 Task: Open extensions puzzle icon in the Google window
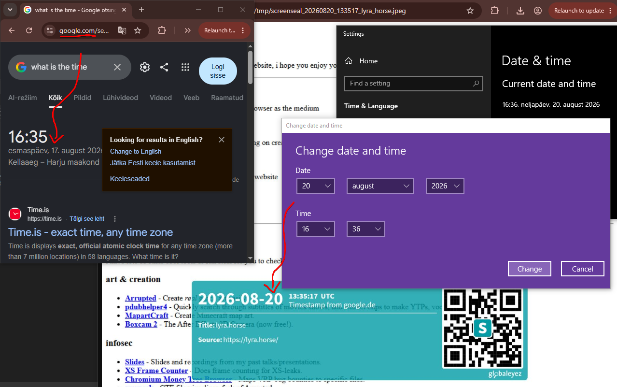(162, 30)
